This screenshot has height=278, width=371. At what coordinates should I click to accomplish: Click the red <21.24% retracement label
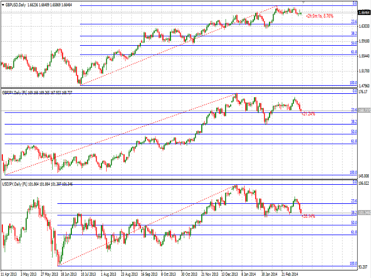(308, 114)
